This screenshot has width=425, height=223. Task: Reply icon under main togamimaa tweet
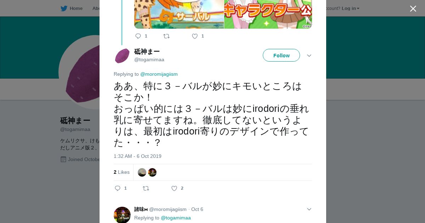tap(118, 188)
